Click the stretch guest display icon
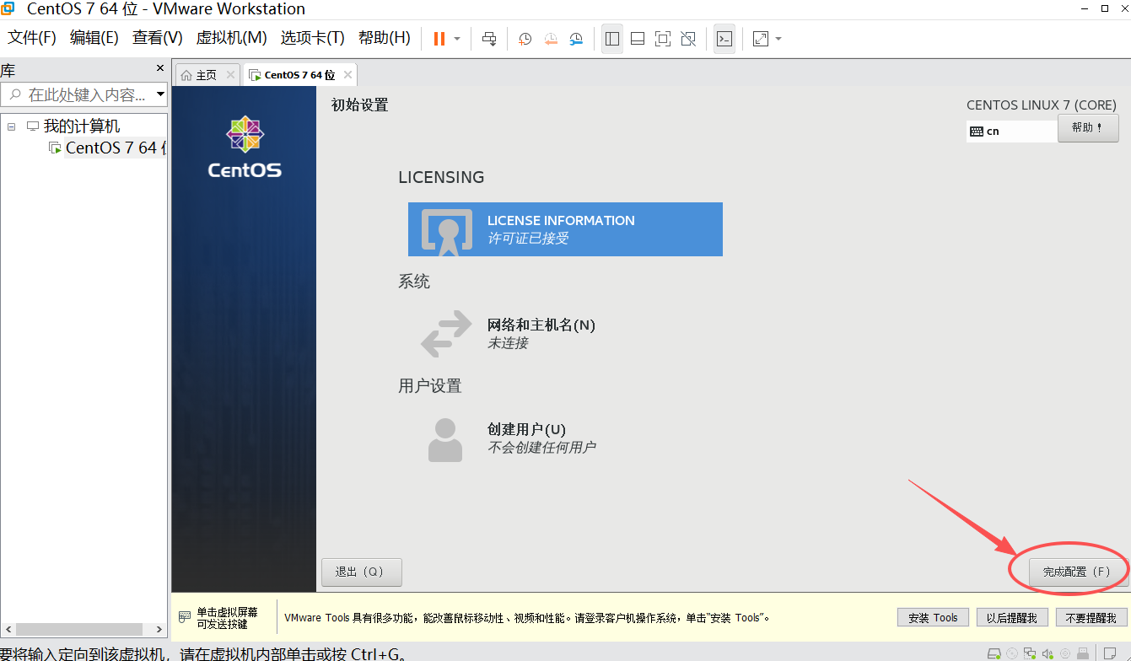The height and width of the screenshot is (661, 1131). click(x=761, y=39)
